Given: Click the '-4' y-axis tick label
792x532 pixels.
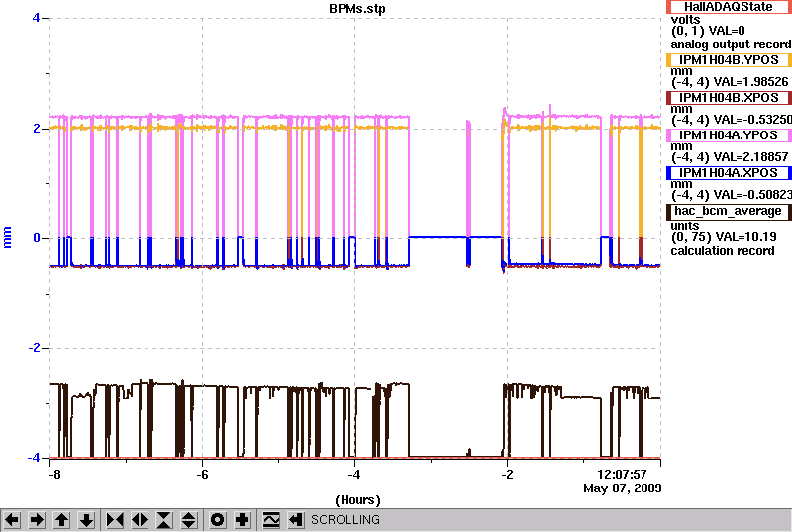Looking at the screenshot, I should [34, 458].
